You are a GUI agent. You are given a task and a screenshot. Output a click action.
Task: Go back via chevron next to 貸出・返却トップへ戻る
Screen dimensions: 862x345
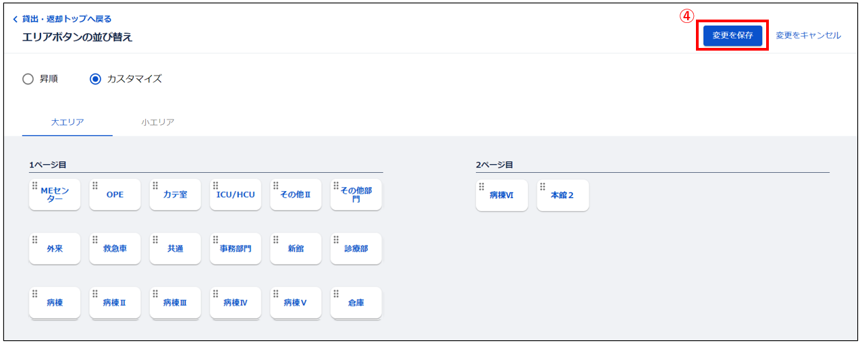(x=16, y=20)
